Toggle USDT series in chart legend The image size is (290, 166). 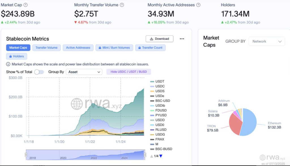157,81
